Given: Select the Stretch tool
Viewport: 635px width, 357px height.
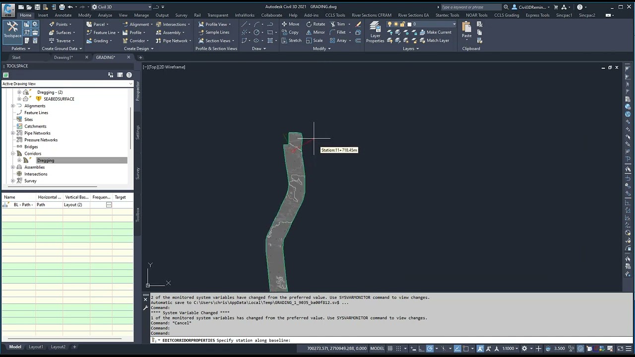Looking at the screenshot, I should click(x=291, y=41).
